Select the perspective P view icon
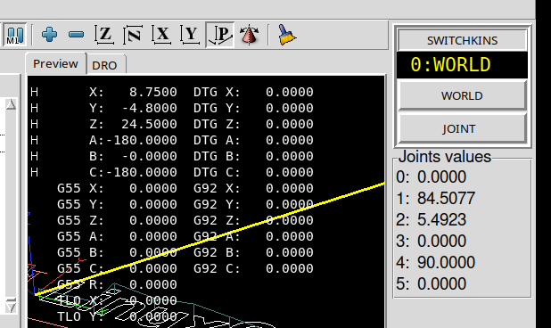551x328 pixels. pyautogui.click(x=220, y=35)
